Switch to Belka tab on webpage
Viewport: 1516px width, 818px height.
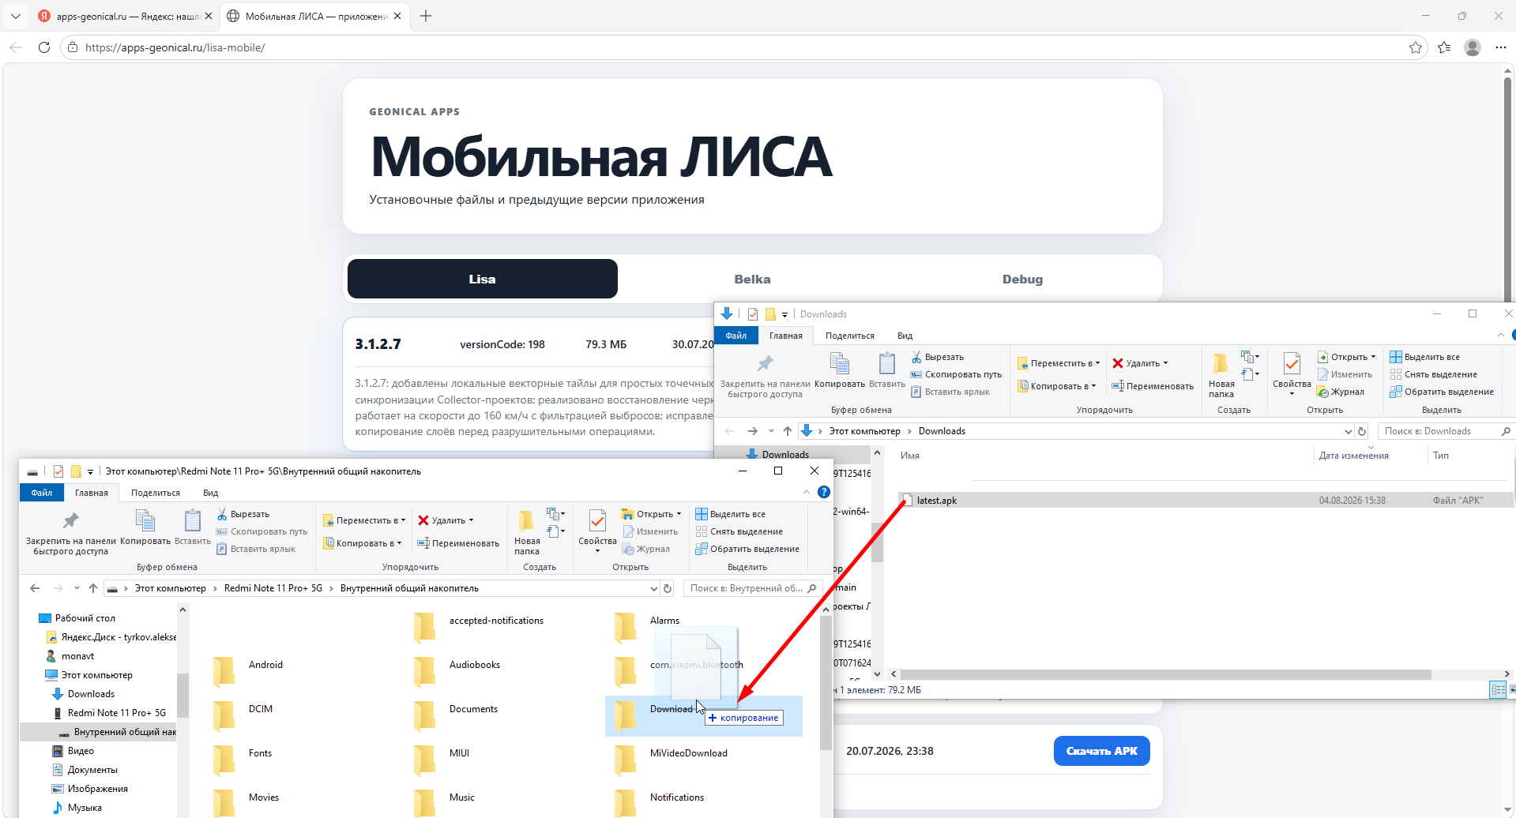[752, 280]
